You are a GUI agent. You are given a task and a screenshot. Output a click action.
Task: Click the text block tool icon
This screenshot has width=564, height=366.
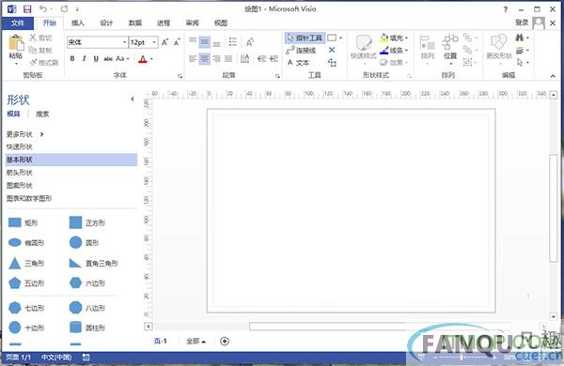coord(332,63)
